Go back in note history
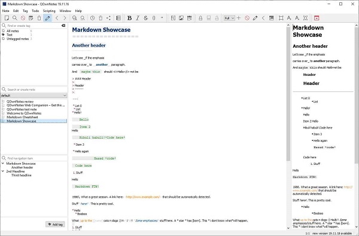 [57, 18]
